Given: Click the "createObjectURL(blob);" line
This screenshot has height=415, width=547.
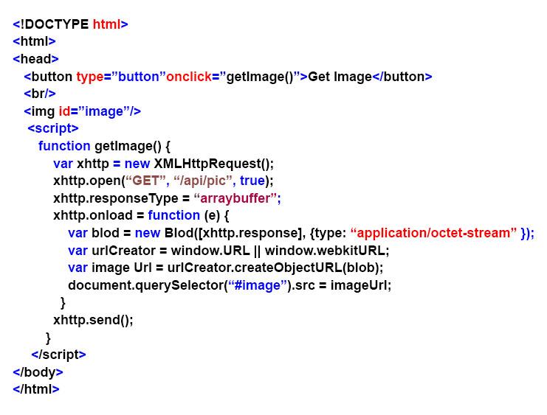Looking at the screenshot, I should click(x=226, y=268).
